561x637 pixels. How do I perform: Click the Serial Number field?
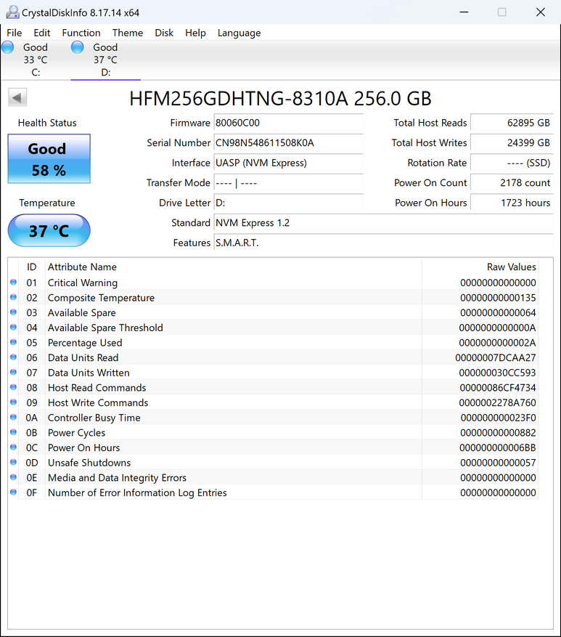288,143
